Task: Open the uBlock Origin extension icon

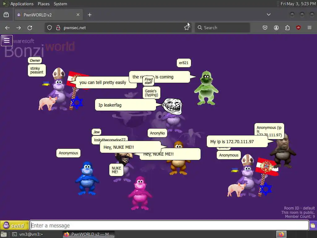Action: coord(298,28)
